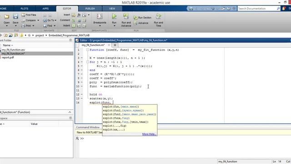
Task: Collapse the function details panel chevron
Action: pyautogui.click(x=70, y=112)
